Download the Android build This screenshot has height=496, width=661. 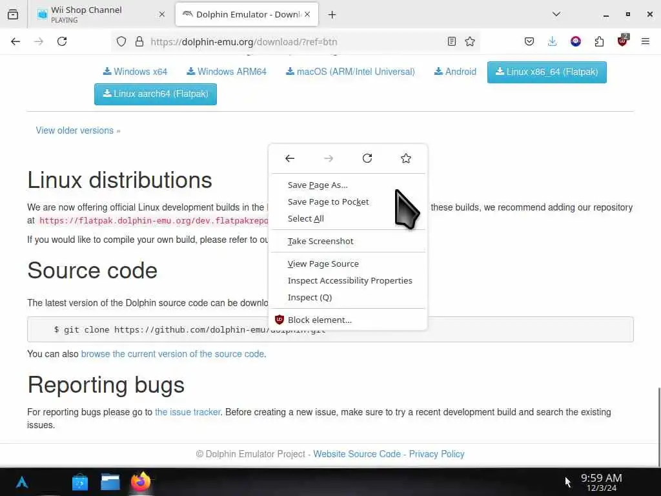tap(455, 72)
